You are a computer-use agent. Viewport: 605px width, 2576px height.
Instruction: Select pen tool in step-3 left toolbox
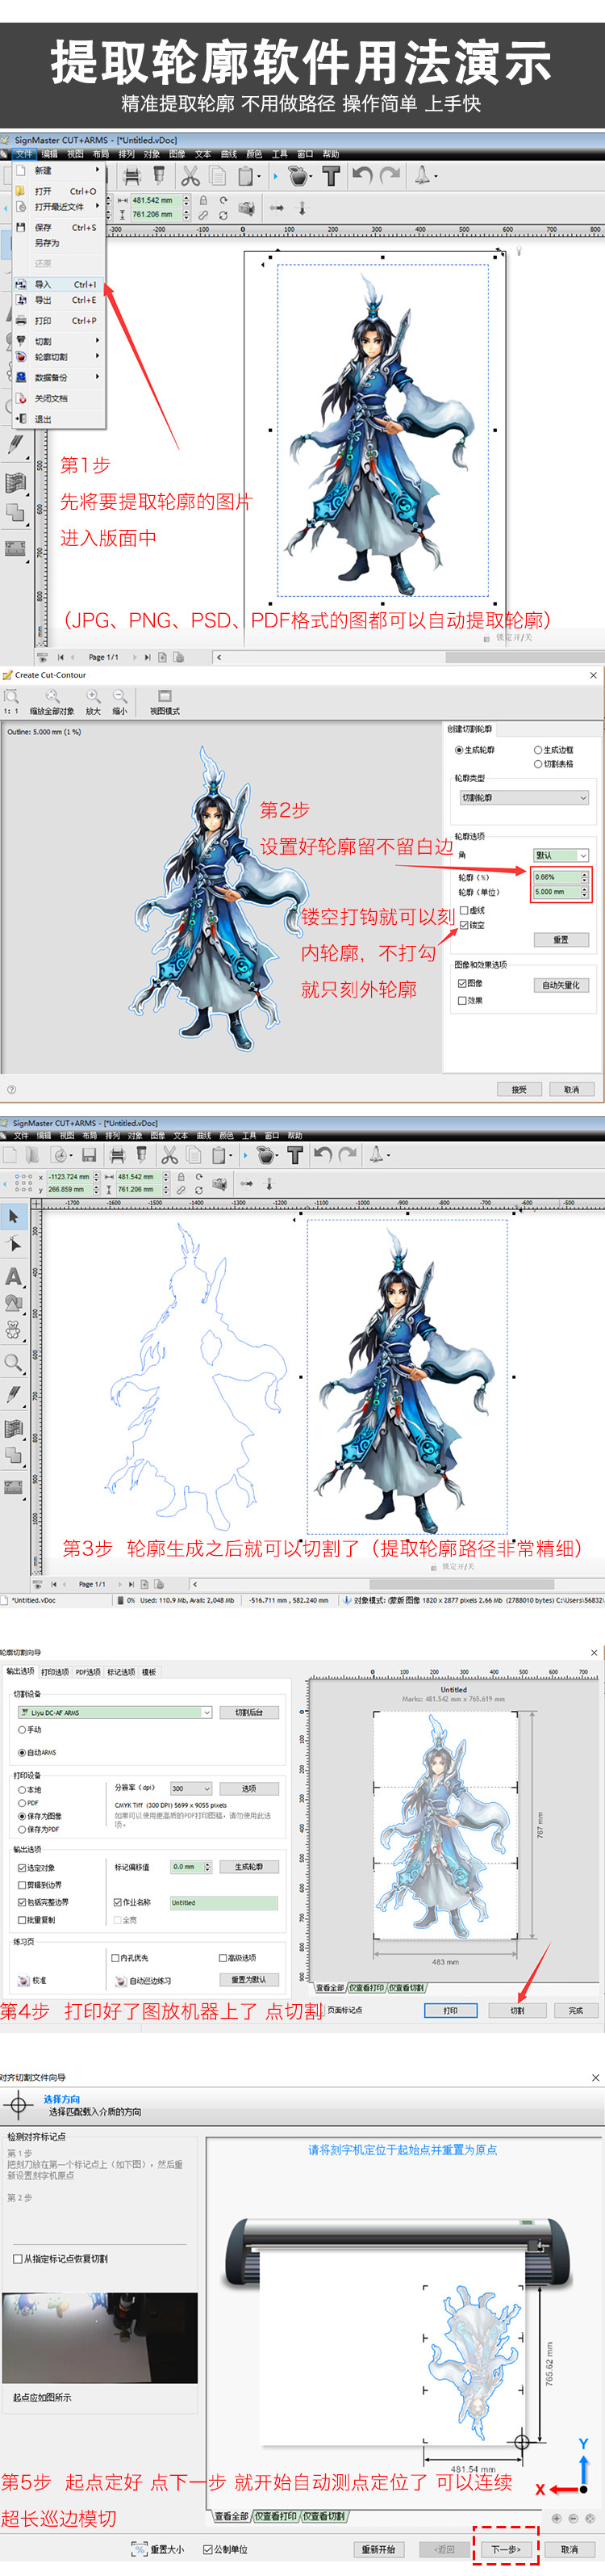point(14,1394)
